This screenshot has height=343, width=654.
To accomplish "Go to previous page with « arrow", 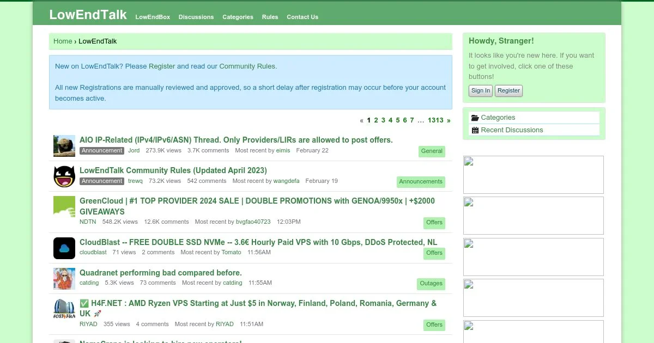I will (361, 120).
